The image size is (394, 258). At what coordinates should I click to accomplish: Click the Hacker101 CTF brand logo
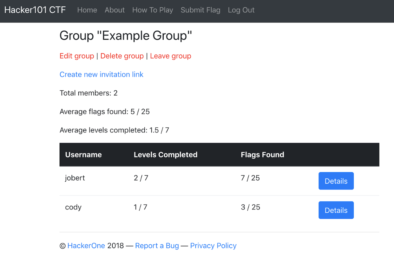pos(35,10)
